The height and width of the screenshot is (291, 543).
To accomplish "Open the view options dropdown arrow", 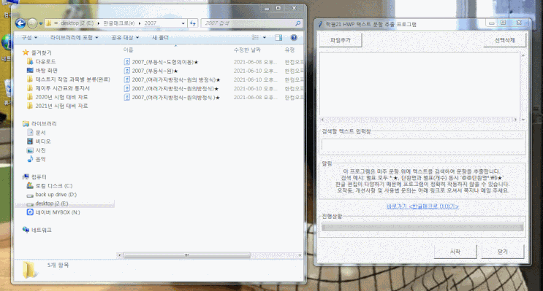I will click(x=265, y=38).
